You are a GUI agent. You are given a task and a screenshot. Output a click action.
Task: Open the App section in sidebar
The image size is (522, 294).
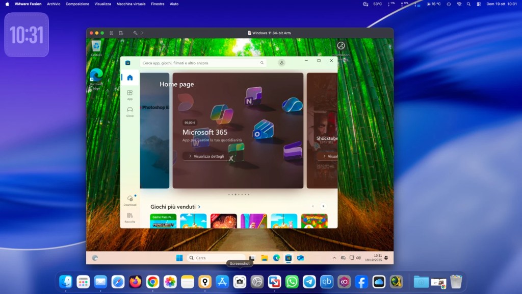pyautogui.click(x=129, y=94)
